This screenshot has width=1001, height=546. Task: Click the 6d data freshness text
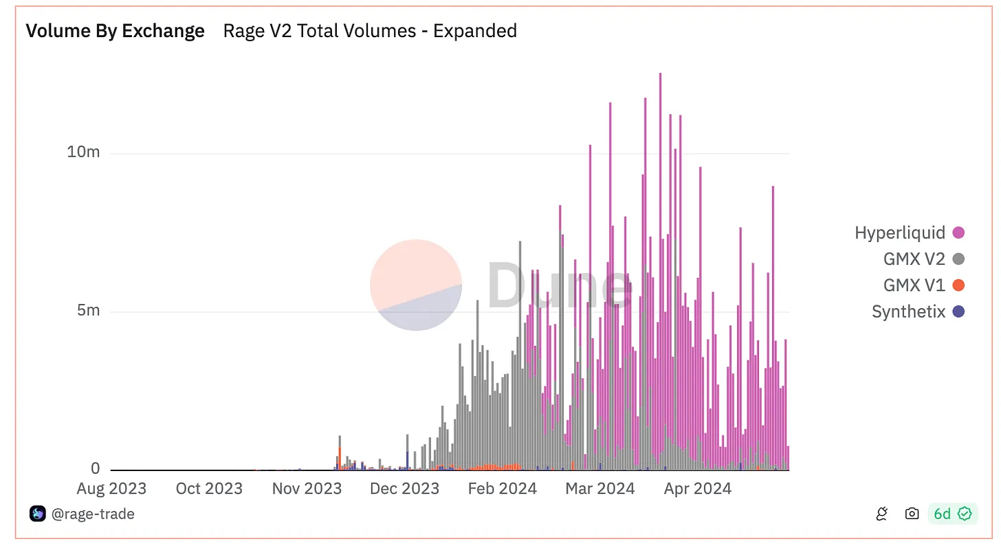[942, 514]
